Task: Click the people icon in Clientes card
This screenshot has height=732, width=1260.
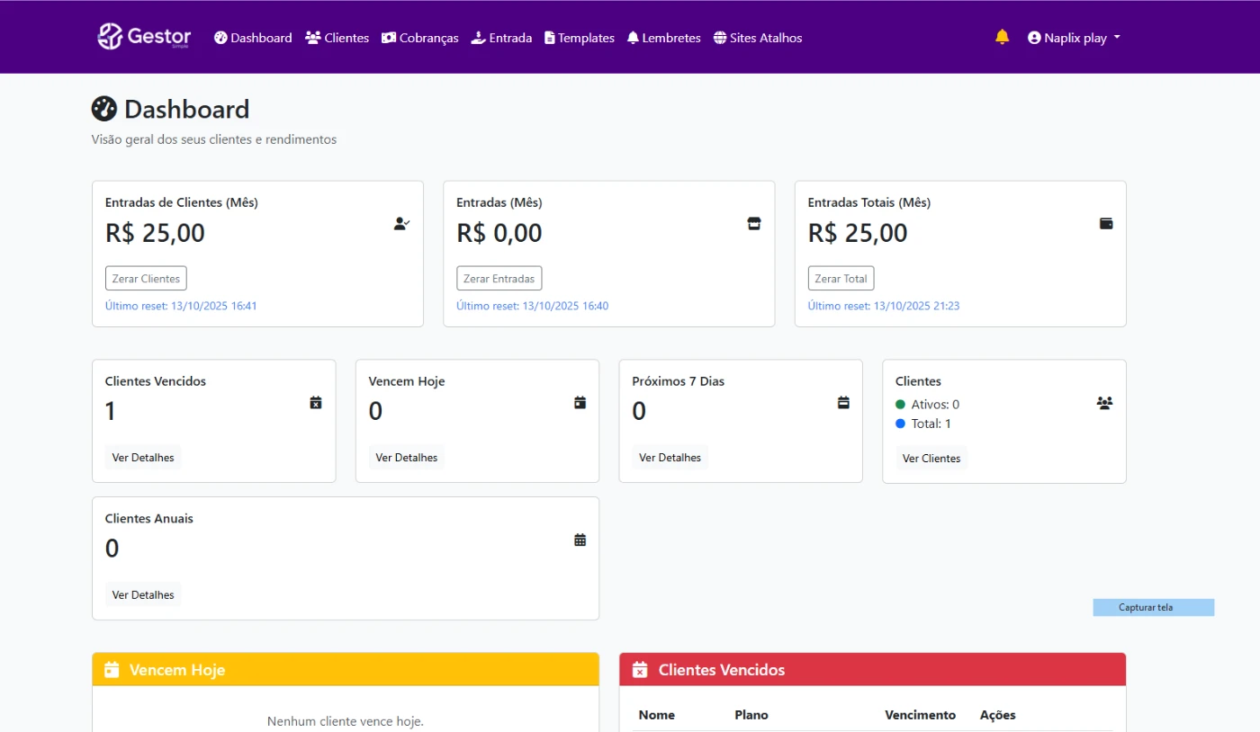Action: (x=1104, y=403)
